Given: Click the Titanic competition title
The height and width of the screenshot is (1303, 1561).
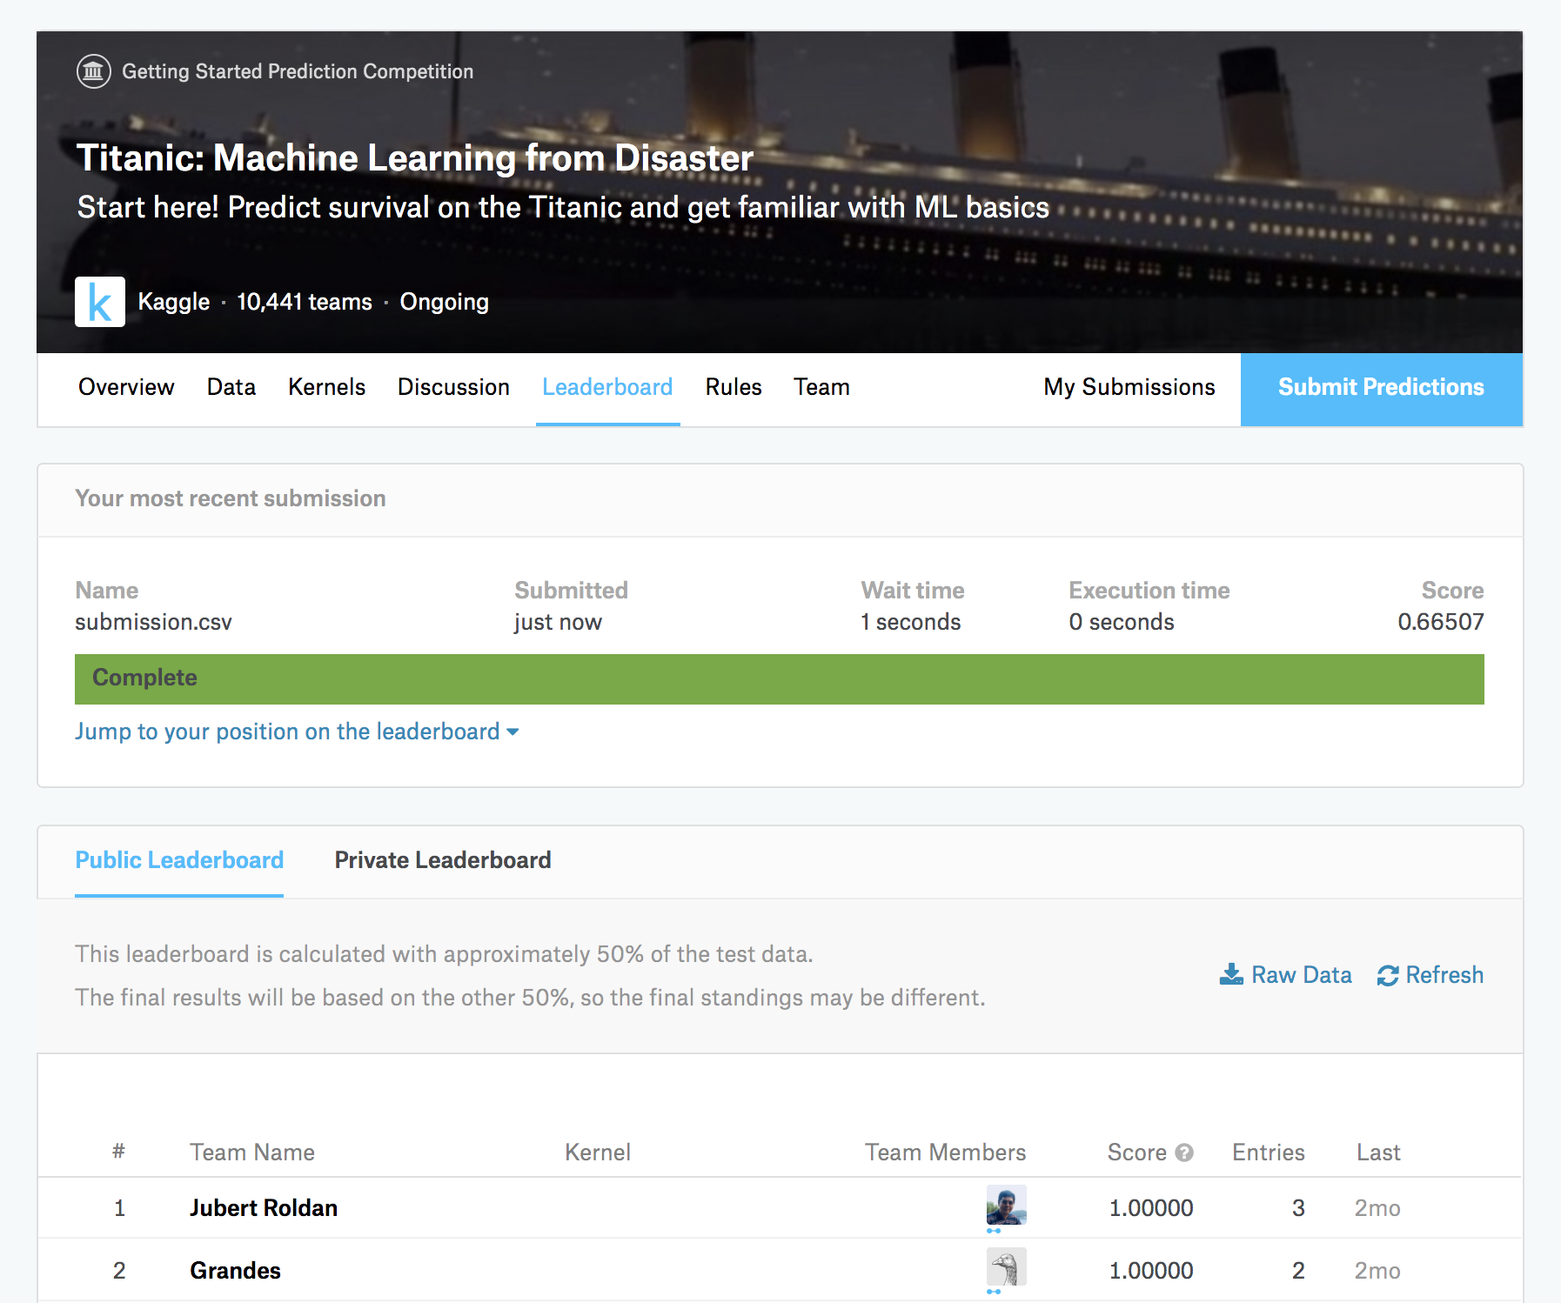Looking at the screenshot, I should pos(415,158).
